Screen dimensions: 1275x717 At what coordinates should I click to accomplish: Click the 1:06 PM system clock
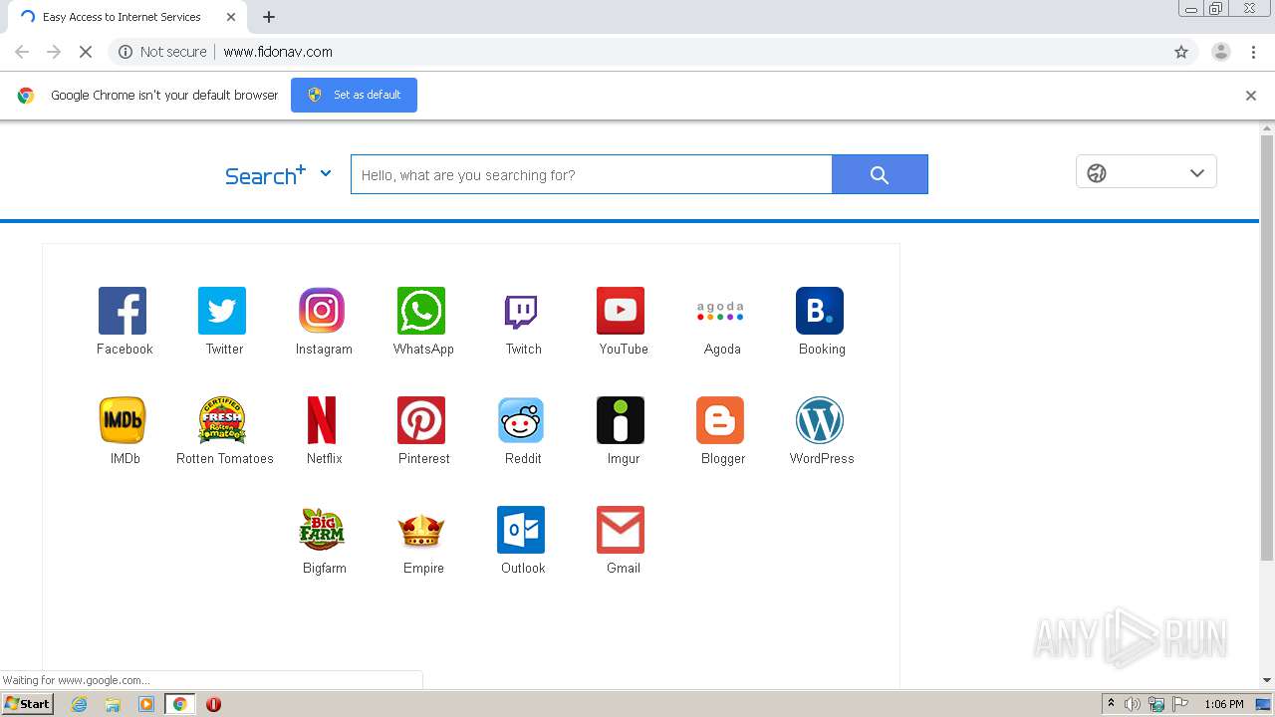click(x=1224, y=704)
